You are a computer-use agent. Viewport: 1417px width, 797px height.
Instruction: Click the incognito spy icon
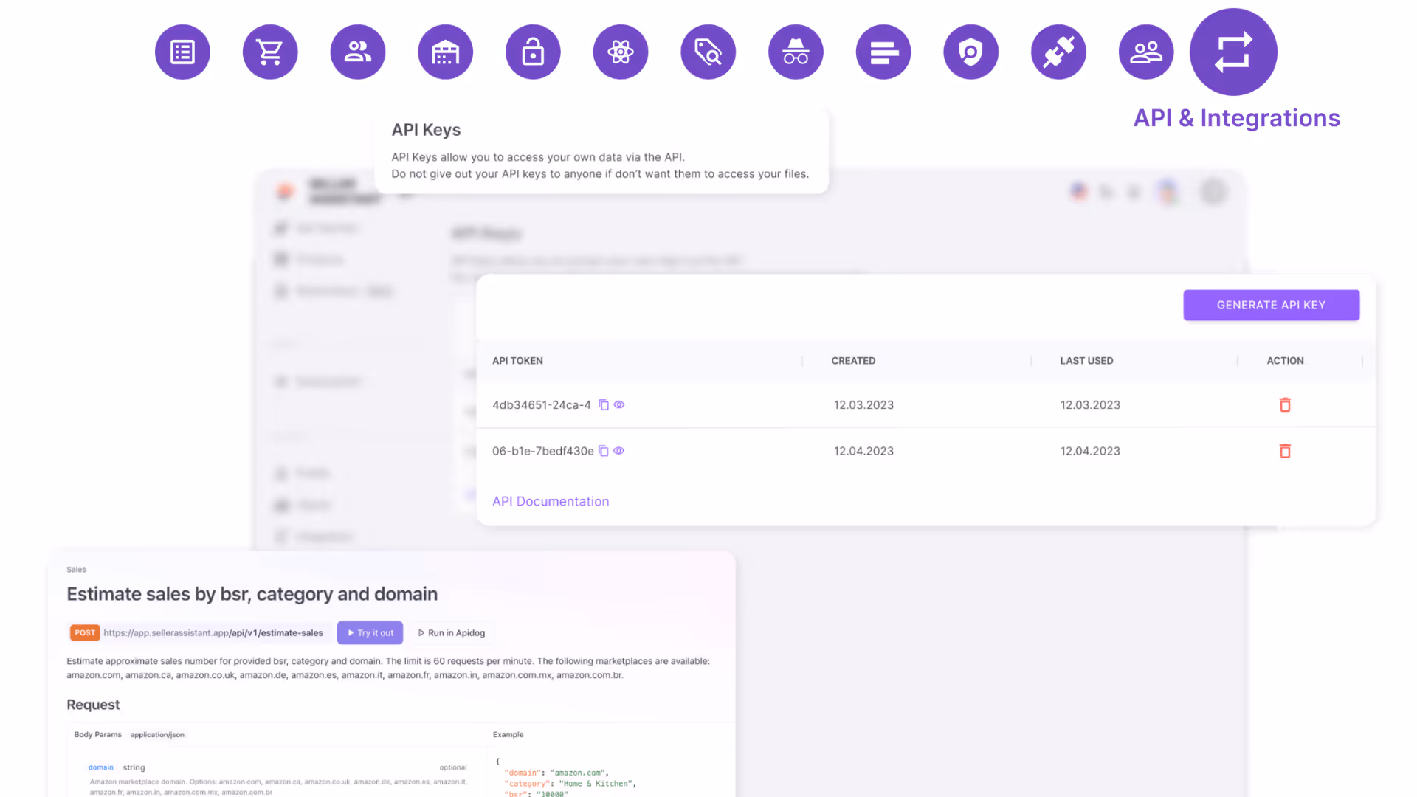point(796,52)
